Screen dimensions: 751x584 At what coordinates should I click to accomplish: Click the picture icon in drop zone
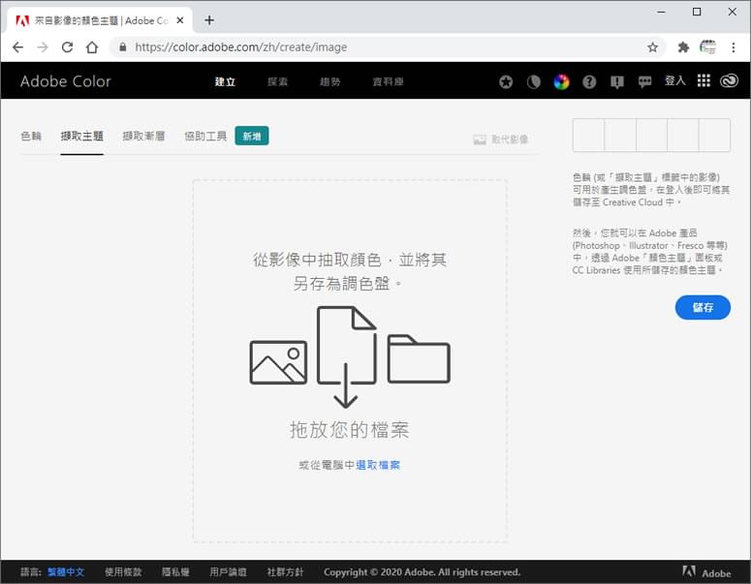[x=278, y=362]
